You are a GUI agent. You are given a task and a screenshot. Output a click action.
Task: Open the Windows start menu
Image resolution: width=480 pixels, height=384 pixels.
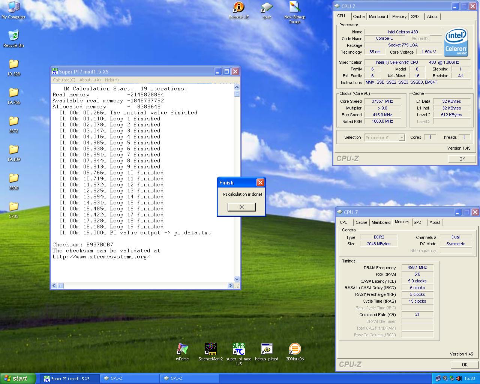pyautogui.click(x=18, y=378)
